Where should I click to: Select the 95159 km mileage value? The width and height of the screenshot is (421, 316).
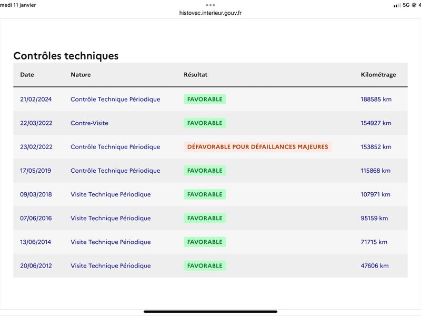(x=374, y=218)
